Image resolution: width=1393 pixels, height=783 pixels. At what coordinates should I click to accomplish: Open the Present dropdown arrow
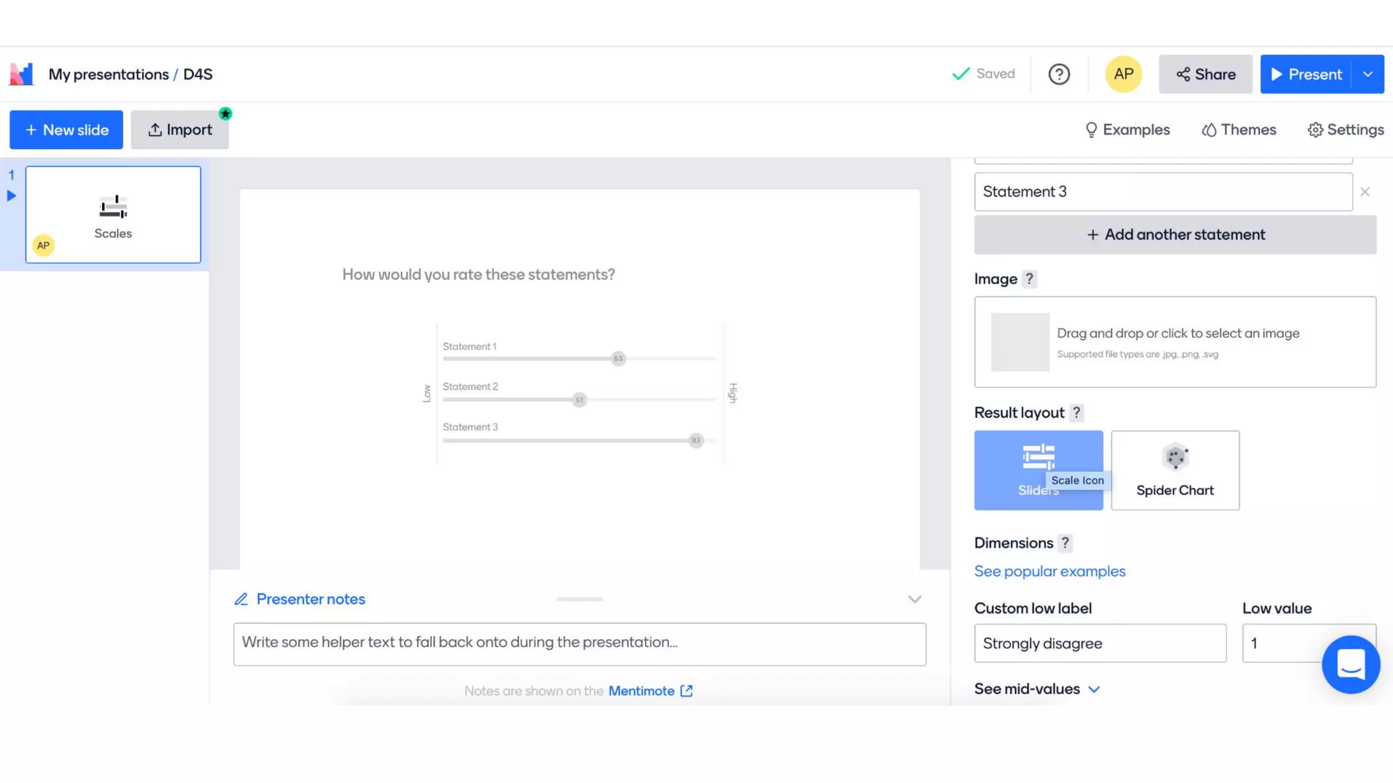coord(1367,74)
